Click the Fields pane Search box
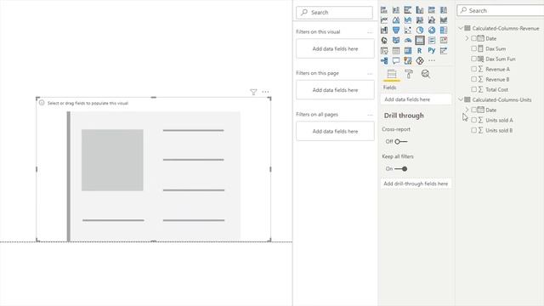This screenshot has height=306, width=544. [x=501, y=11]
